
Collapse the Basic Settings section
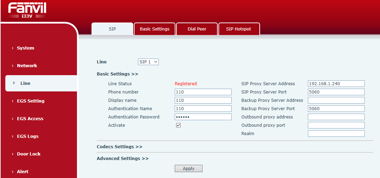tap(117, 74)
